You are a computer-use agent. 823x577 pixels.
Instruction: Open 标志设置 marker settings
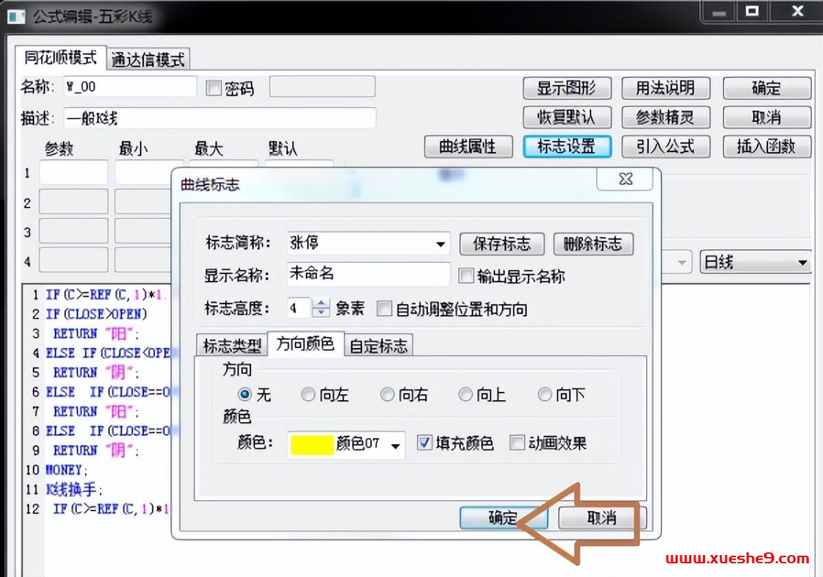pos(567,147)
